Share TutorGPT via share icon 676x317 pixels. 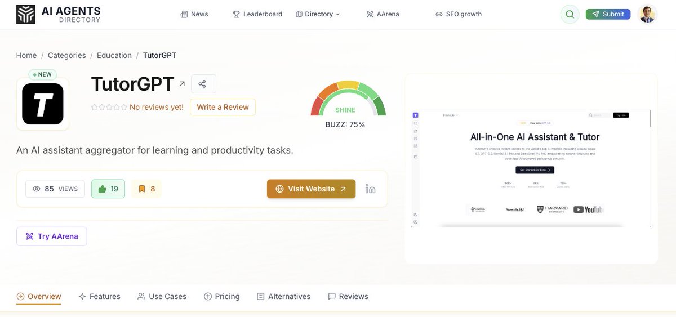(203, 84)
